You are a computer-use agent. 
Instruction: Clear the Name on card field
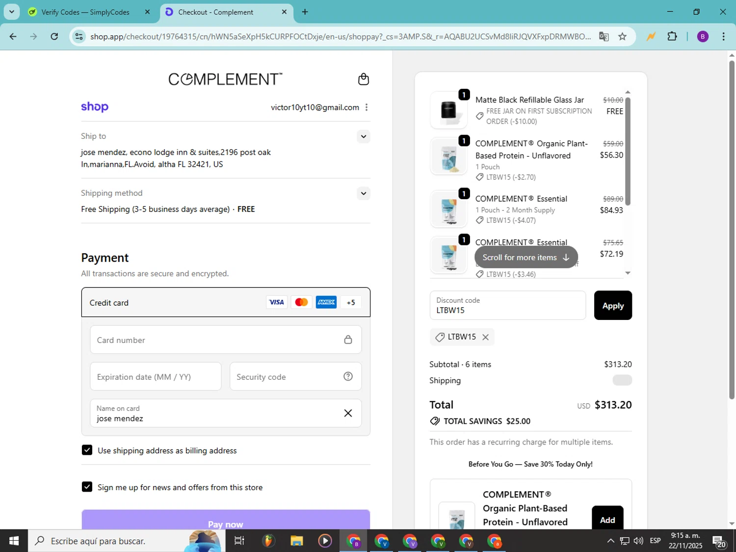[x=348, y=413]
